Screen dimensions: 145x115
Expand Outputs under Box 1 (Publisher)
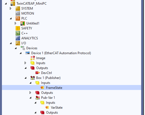(30, 93)
